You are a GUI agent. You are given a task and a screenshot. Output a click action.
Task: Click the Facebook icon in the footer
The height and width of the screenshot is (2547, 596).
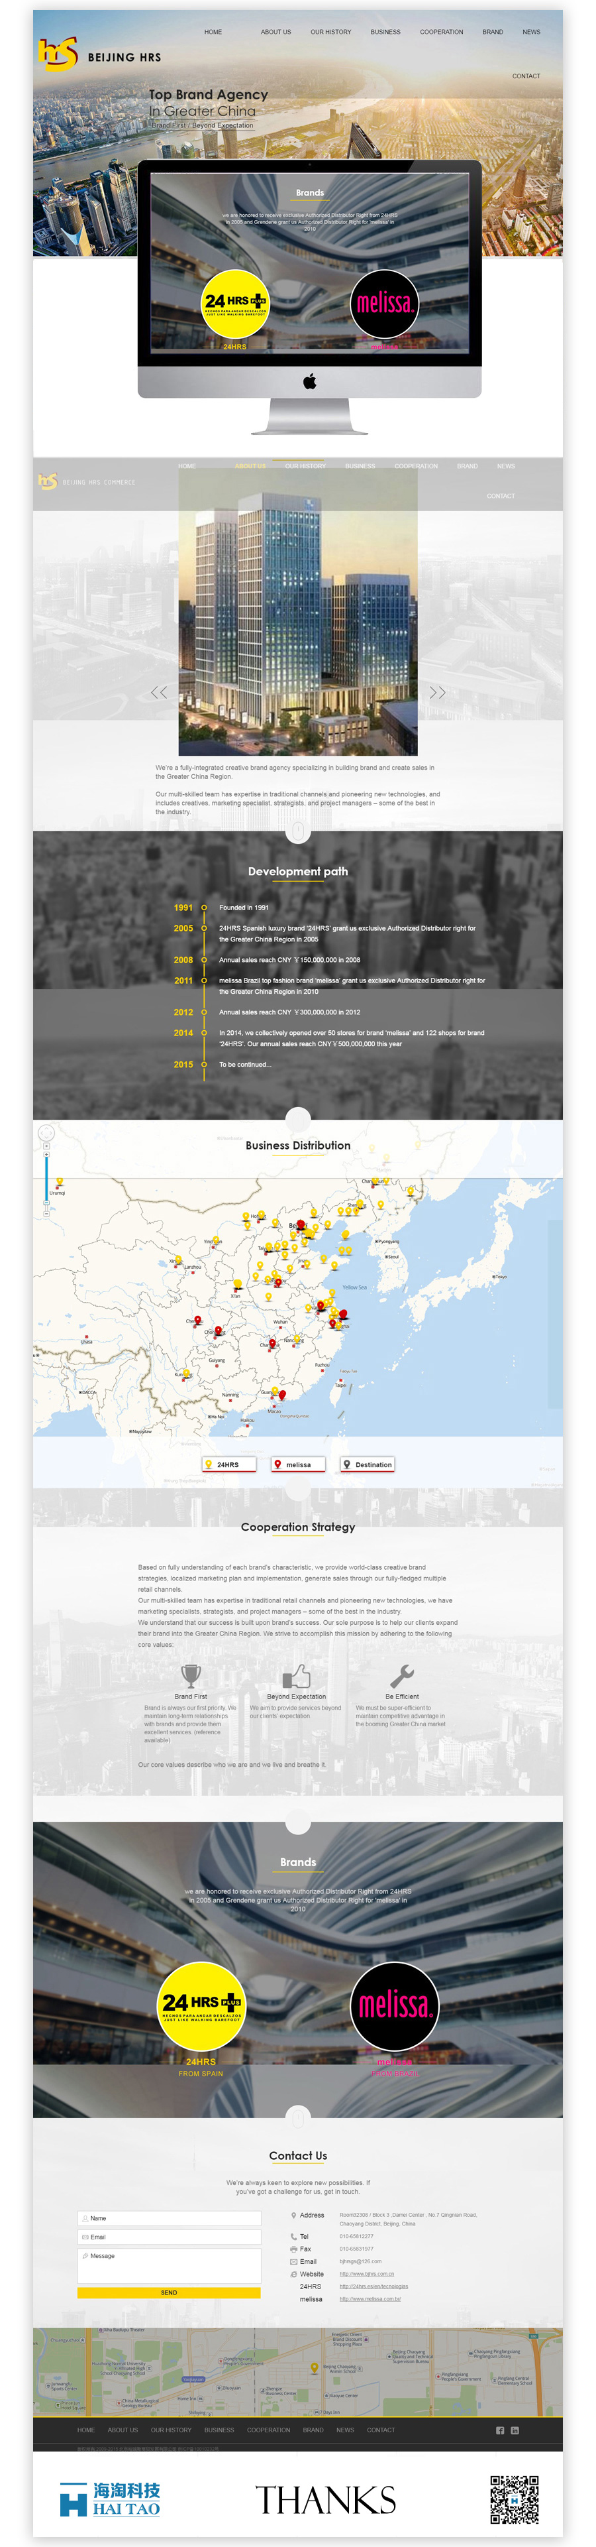500,2430
